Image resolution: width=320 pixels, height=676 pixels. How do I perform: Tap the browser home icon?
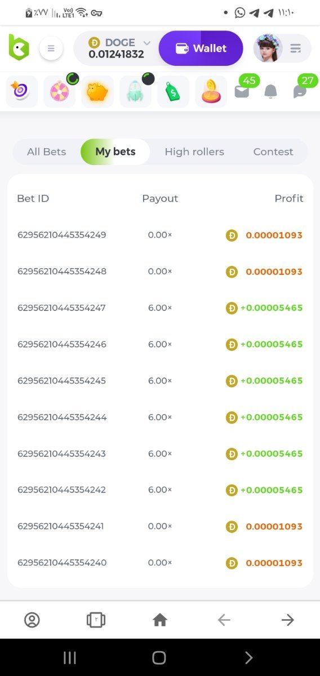pyautogui.click(x=160, y=620)
